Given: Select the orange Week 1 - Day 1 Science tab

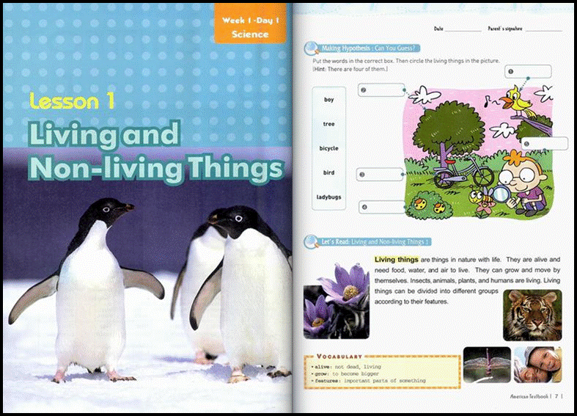Looking at the screenshot, I should (x=251, y=27).
